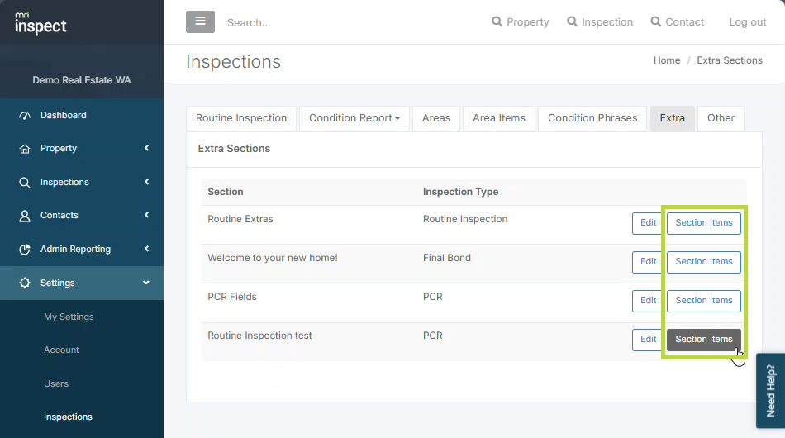Expand the Admin Reporting chevron
The height and width of the screenshot is (438, 785).
coord(147,249)
